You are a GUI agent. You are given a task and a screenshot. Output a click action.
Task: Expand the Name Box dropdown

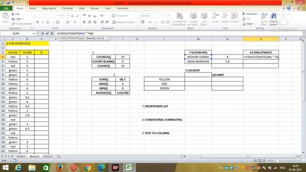pos(33,33)
